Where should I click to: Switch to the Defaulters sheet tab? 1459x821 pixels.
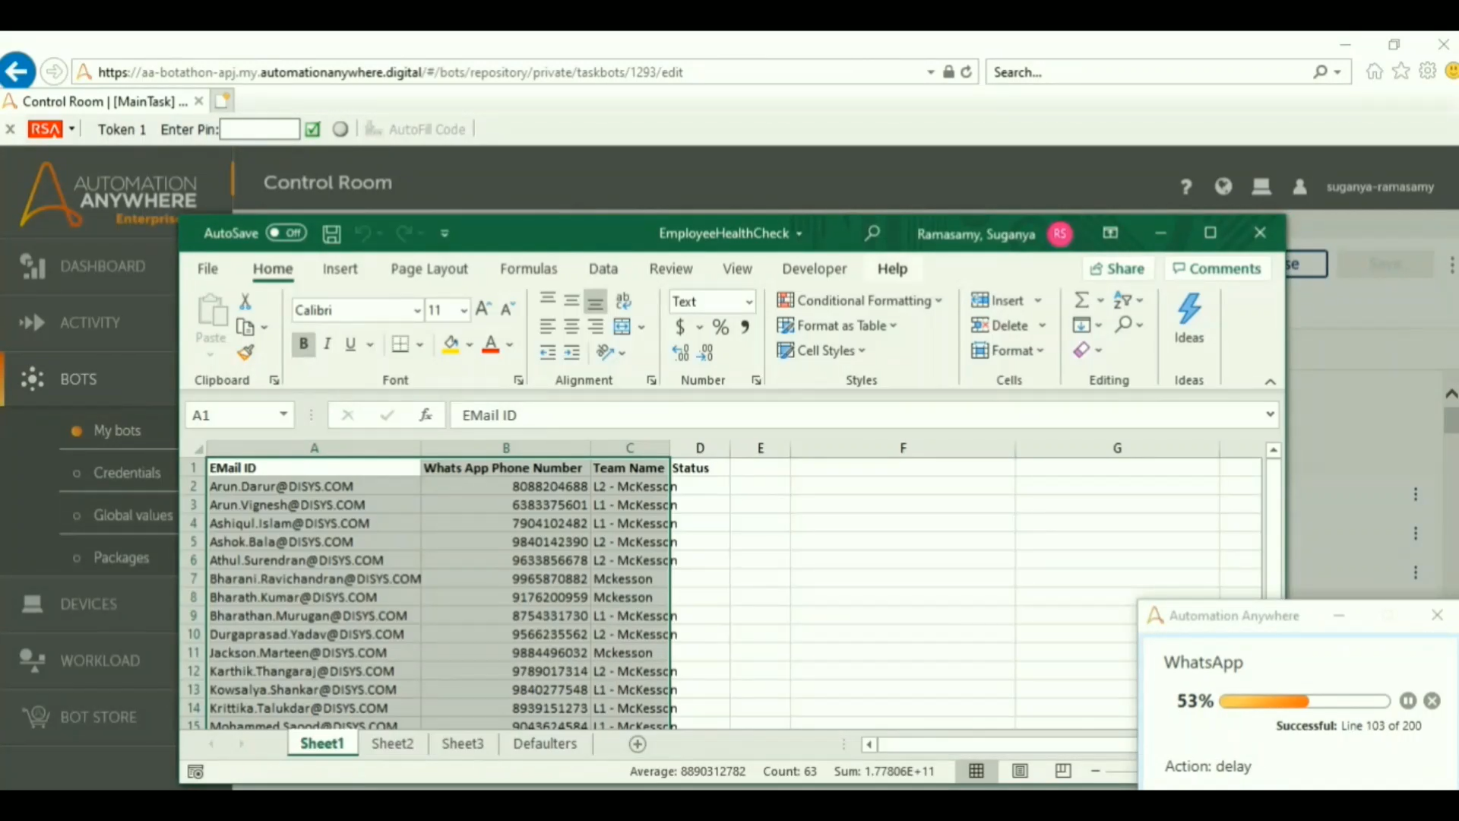pos(544,743)
